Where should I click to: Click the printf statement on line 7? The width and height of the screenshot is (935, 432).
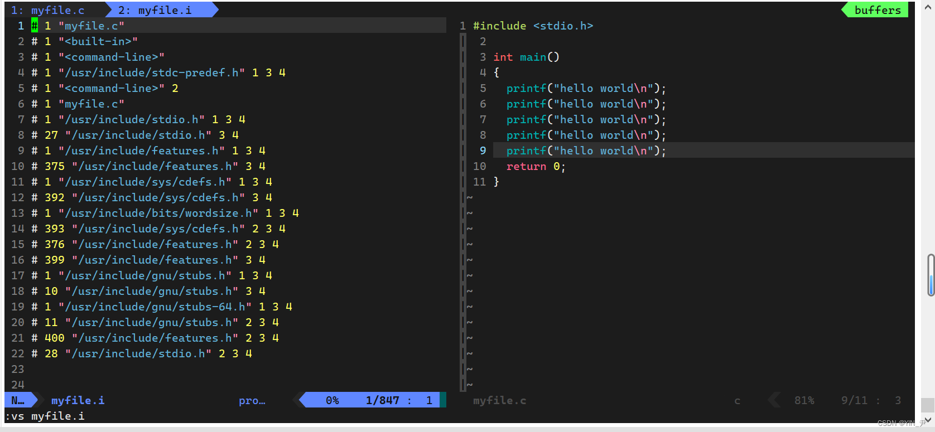pos(586,119)
